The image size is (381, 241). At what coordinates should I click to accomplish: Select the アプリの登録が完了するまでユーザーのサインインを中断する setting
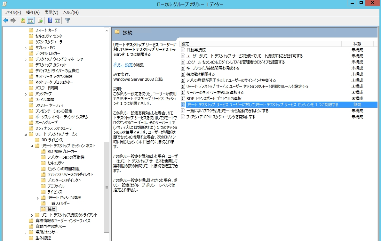coord(231,80)
